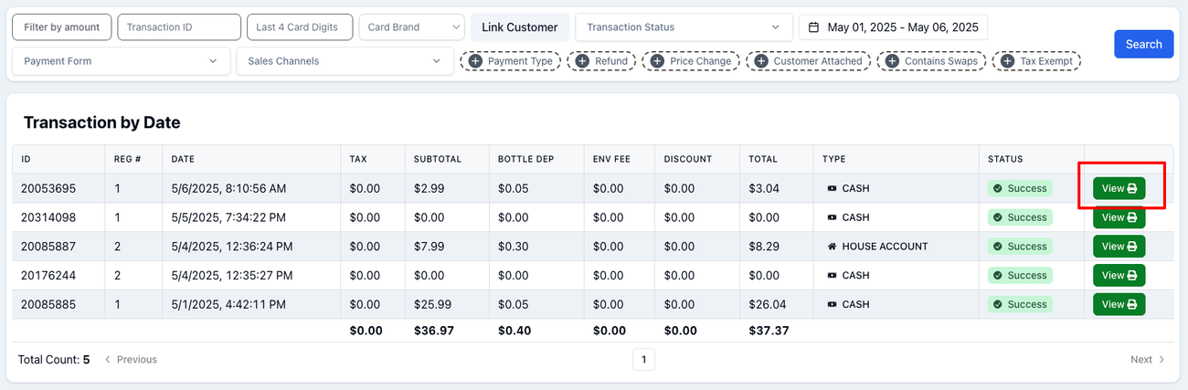Click the calendar icon in date range
Viewport: 1188px width, 390px height.
pyautogui.click(x=813, y=27)
